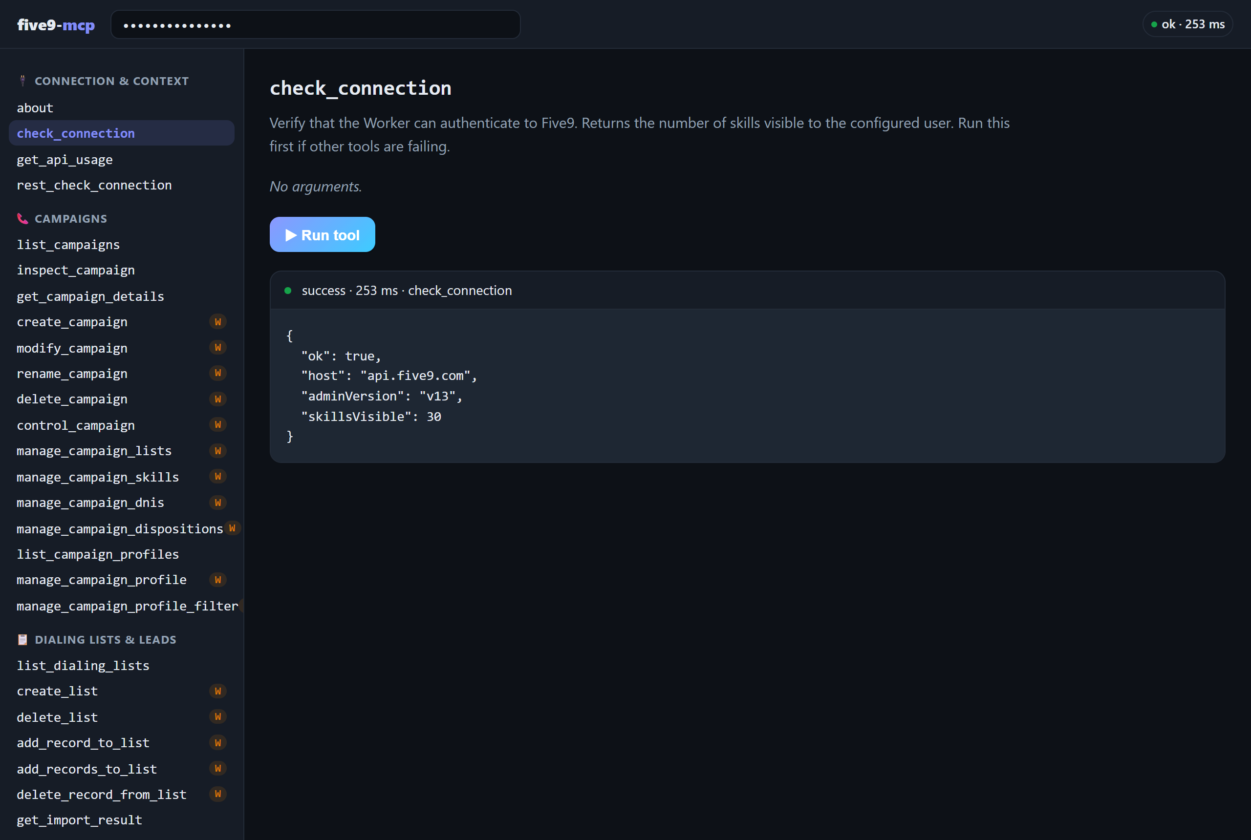Image resolution: width=1251 pixels, height=840 pixels.
Task: Open the delete_campaign tool
Action: click(122, 399)
